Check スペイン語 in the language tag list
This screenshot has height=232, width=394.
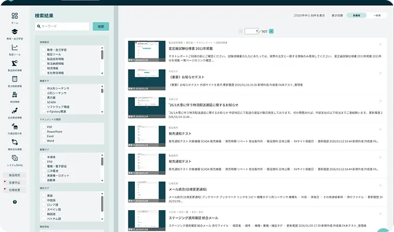[44, 209]
